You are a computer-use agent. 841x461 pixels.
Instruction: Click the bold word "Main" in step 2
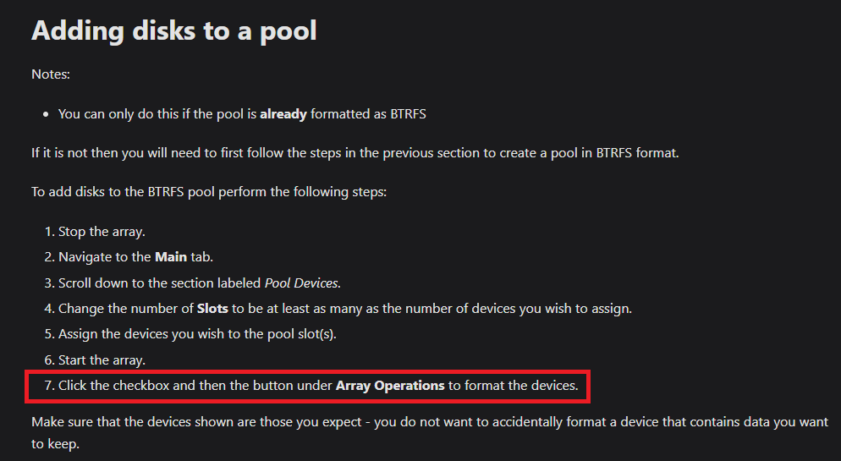(x=171, y=257)
